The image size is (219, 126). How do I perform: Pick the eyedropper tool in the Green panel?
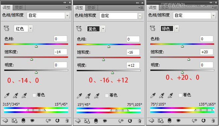(153, 96)
